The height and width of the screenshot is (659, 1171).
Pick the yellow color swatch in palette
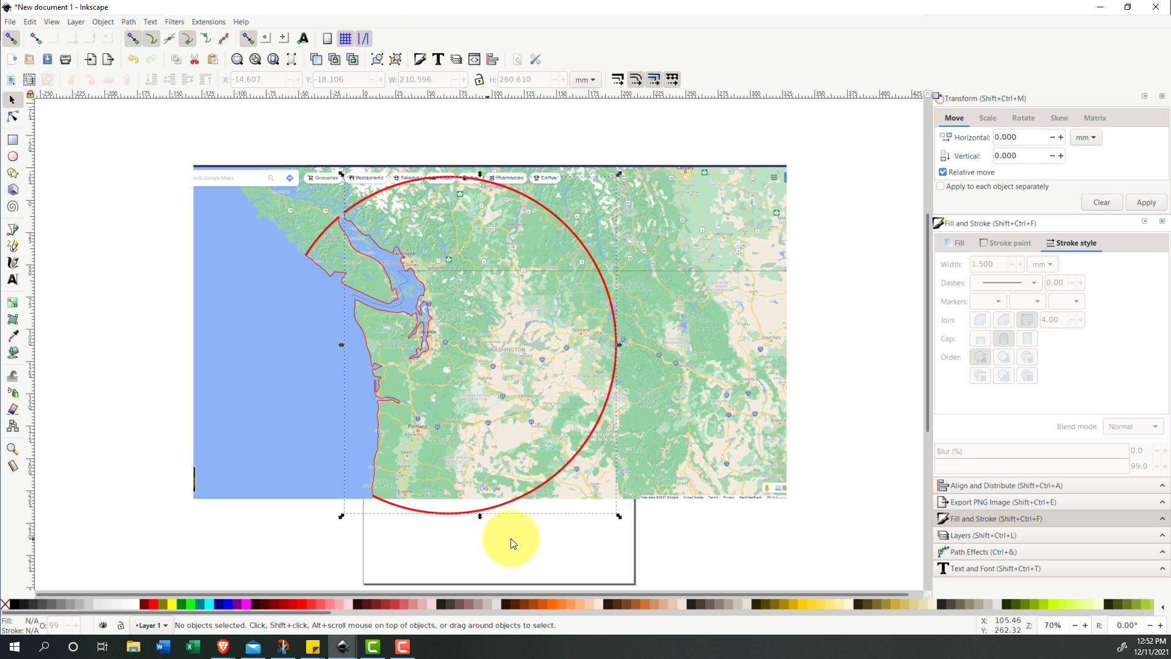[x=173, y=604]
